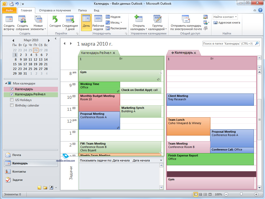Open Задачи in navigation pane

(x=31, y=180)
